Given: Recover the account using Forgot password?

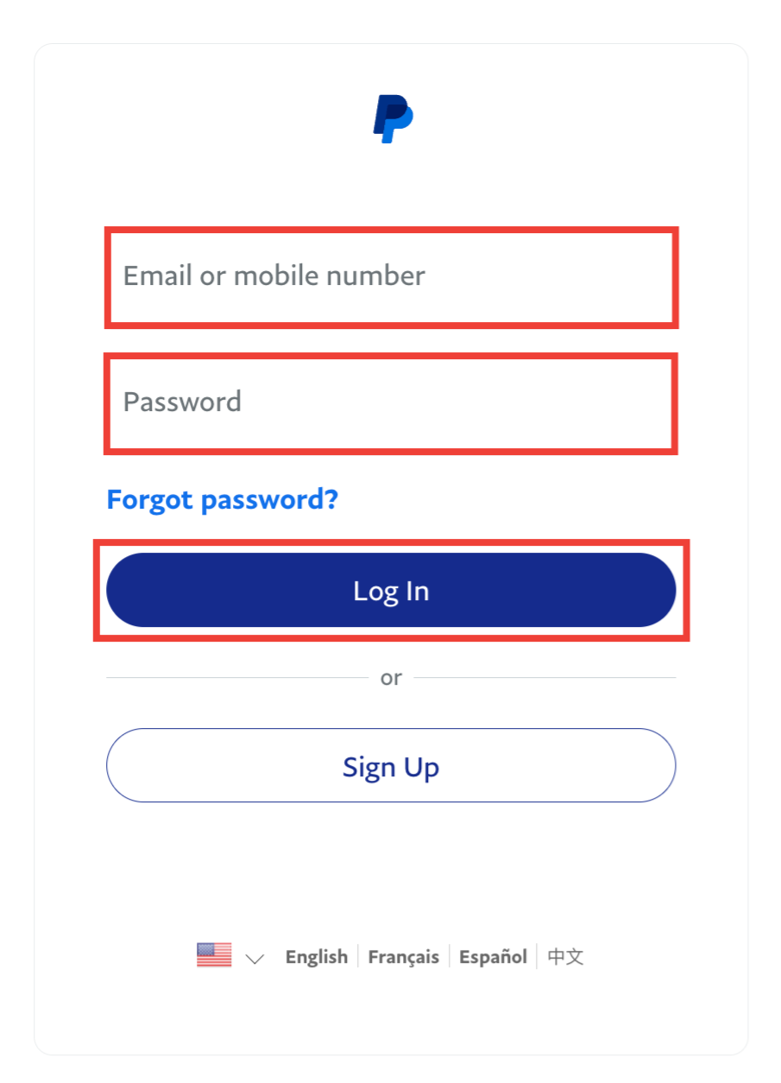Looking at the screenshot, I should click(x=222, y=499).
